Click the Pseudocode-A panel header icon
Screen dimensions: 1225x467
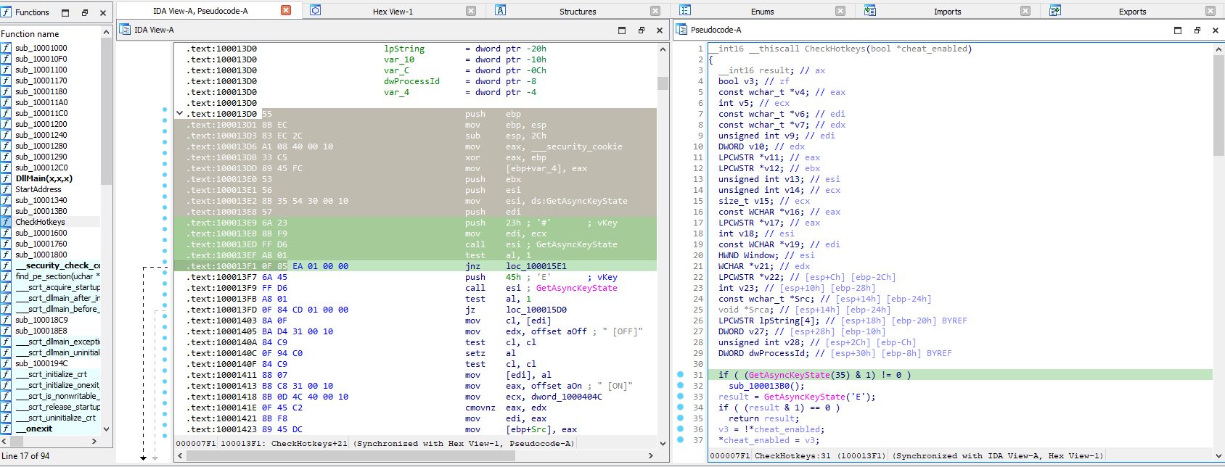[681, 30]
